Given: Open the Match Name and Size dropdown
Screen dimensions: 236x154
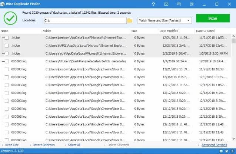Looking at the screenshot, I should 164,20.
